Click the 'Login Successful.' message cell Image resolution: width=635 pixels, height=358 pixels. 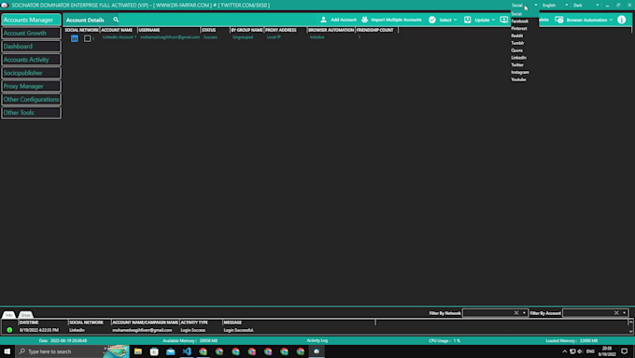point(239,330)
